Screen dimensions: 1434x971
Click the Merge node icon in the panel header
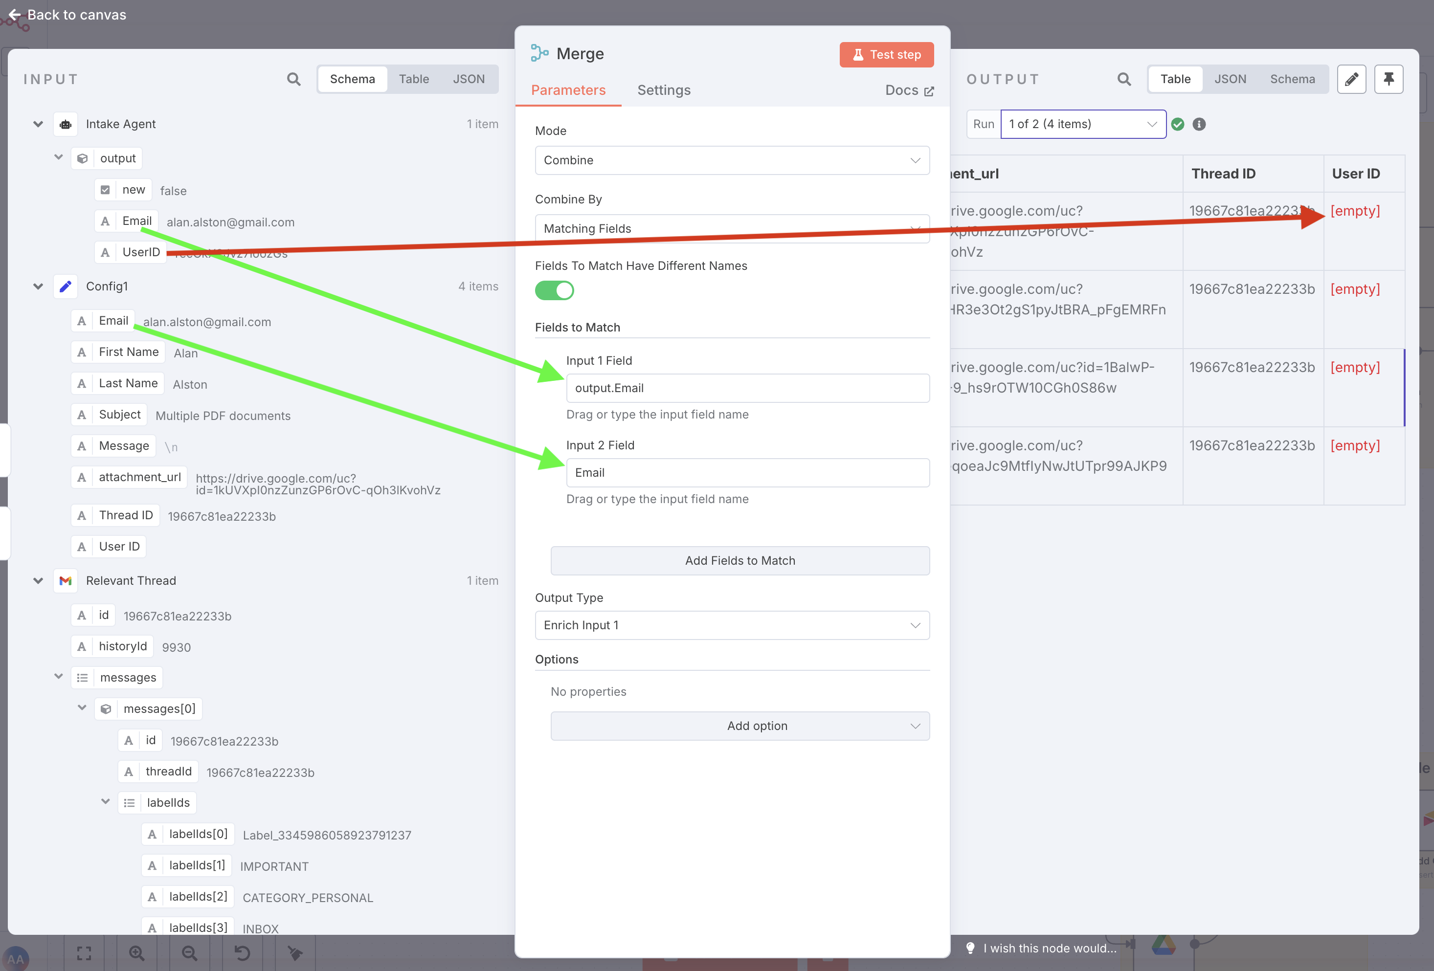[x=539, y=53]
